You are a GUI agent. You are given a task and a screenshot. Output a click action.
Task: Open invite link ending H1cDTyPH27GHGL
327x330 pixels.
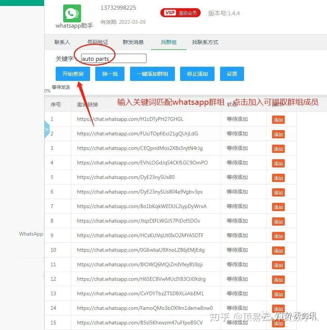(130, 119)
